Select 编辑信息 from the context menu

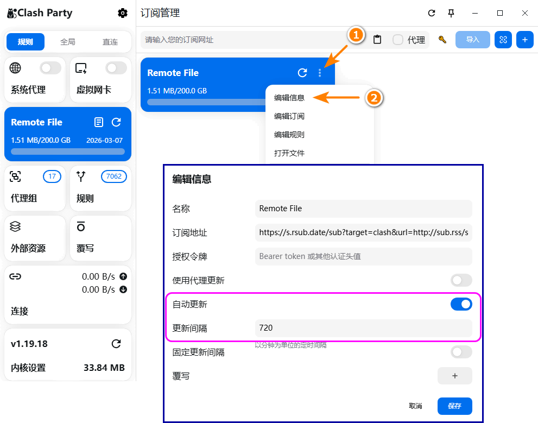(289, 98)
